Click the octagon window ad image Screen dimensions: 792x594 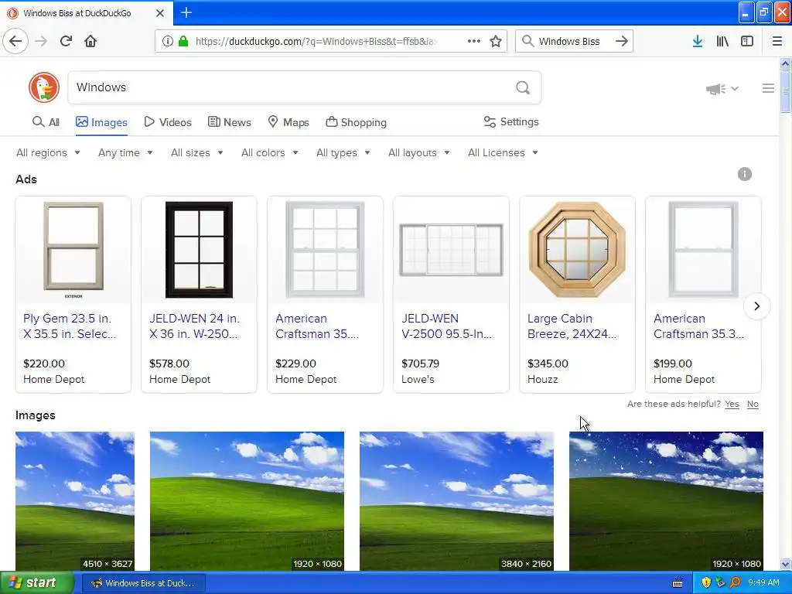pos(577,250)
